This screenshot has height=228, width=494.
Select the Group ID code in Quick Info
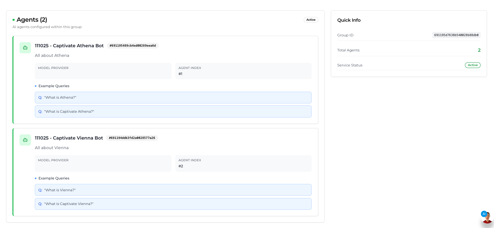pyautogui.click(x=456, y=35)
